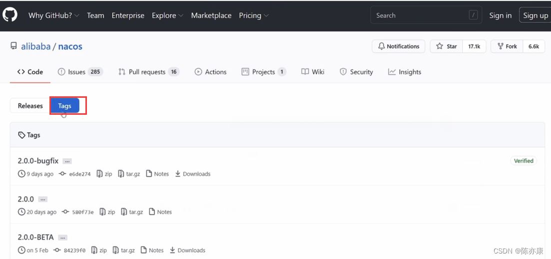Click the Issues count badge 285
This screenshot has height=259, width=551.
pos(95,72)
